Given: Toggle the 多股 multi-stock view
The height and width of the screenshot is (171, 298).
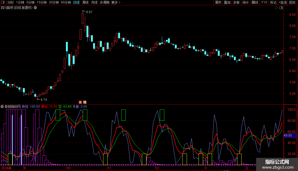Looking at the screenshot, I should (236, 3).
